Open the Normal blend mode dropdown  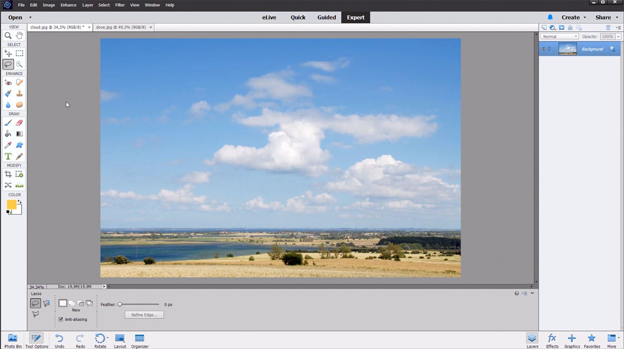click(x=560, y=37)
